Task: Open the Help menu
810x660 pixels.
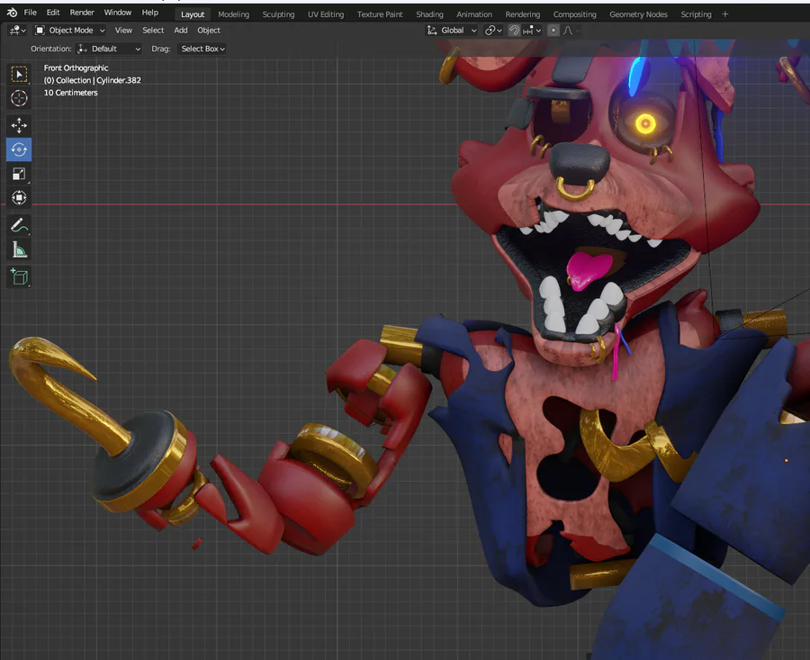Action: (149, 13)
